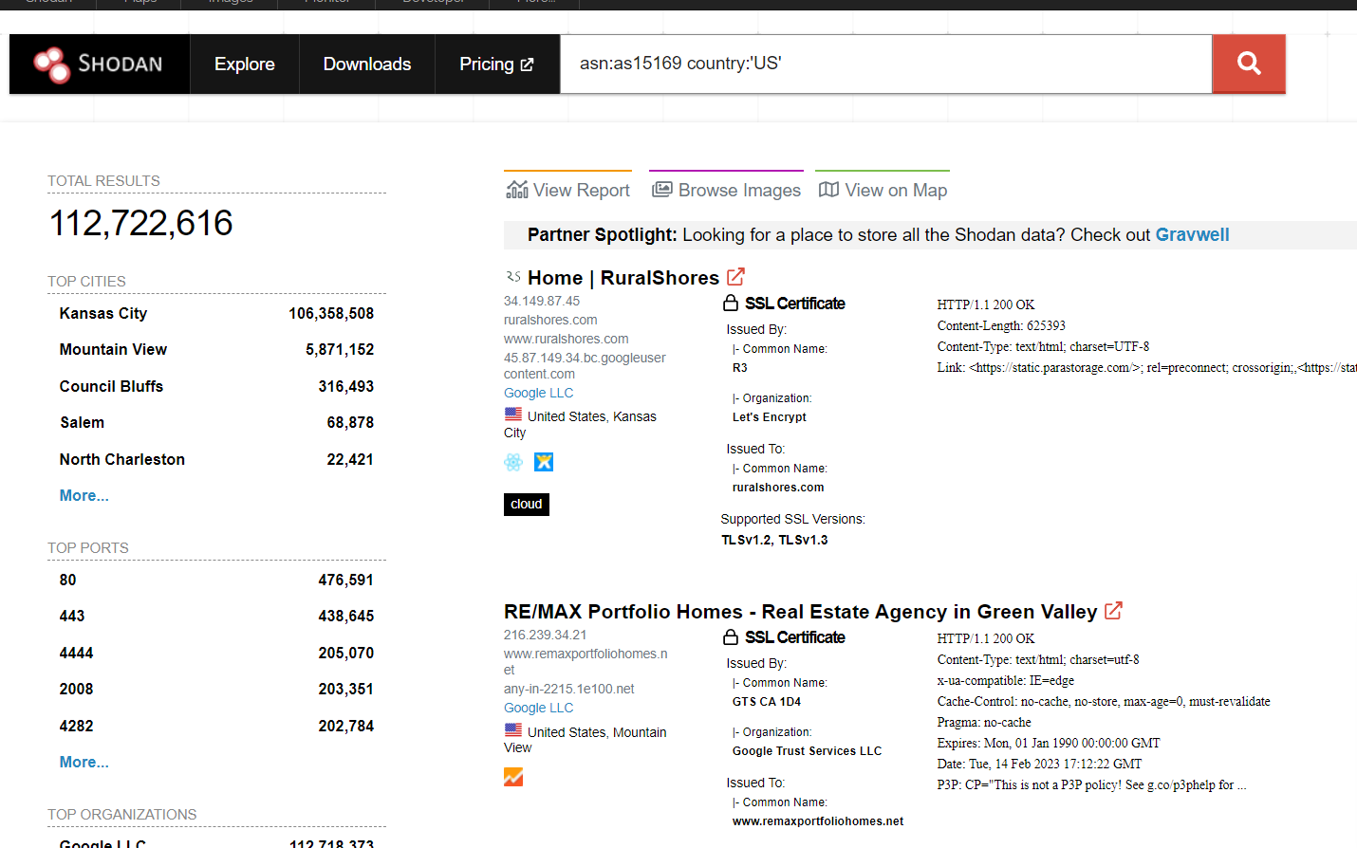Screen dimensions: 1357x848
Task: Click the TLSv1.2, TLSv1.3 text
Action: (x=774, y=540)
